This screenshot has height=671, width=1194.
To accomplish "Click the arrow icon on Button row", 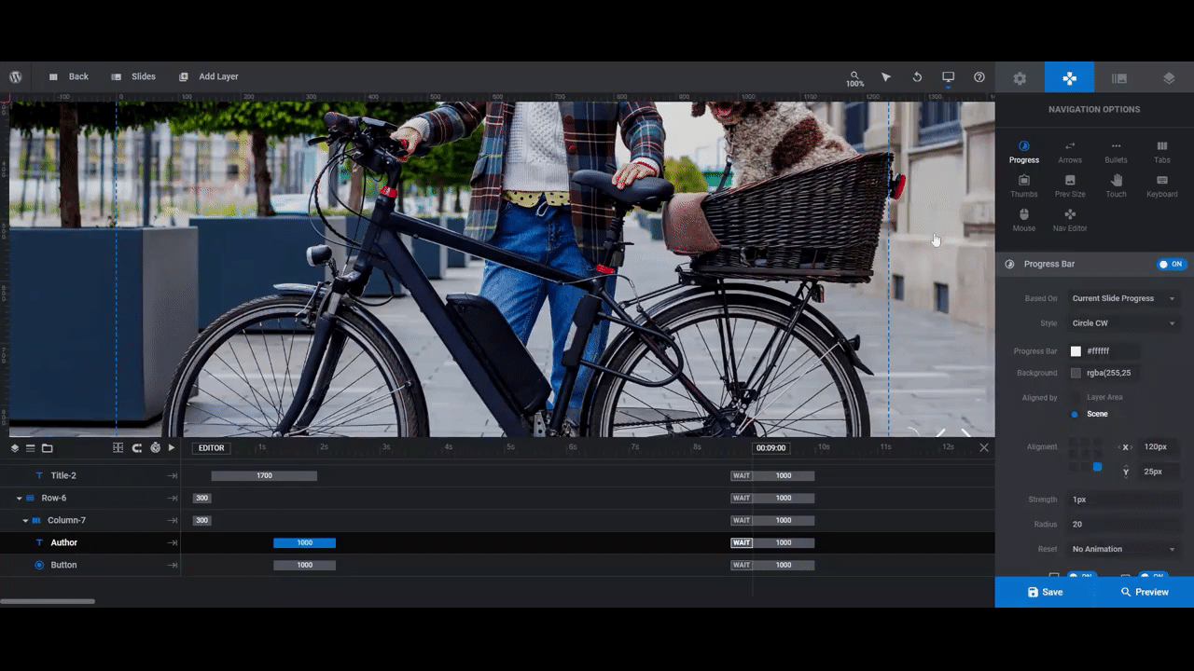I will coord(173,565).
